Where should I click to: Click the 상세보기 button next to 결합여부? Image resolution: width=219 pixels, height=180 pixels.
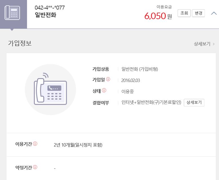194,102
